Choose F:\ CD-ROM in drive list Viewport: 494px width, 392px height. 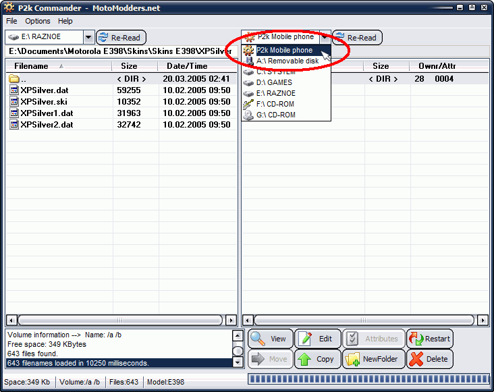pos(286,104)
